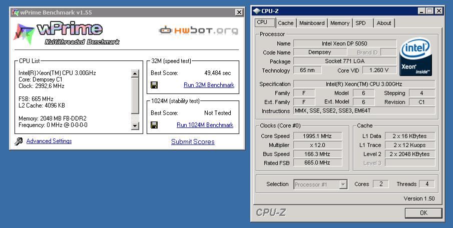Click the Revision value C1
Viewport: 453px width, 228px height.
click(x=422, y=102)
